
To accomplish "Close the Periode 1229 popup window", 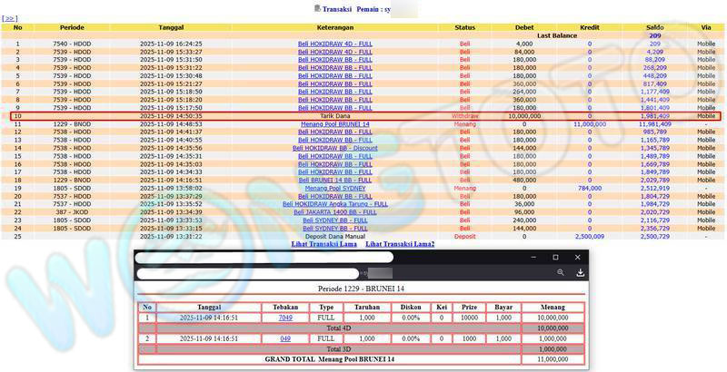I will coord(578,258).
